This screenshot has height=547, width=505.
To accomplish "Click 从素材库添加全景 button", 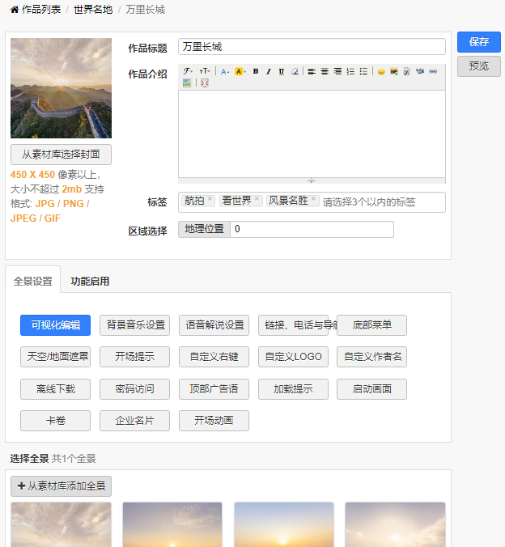I will [61, 486].
